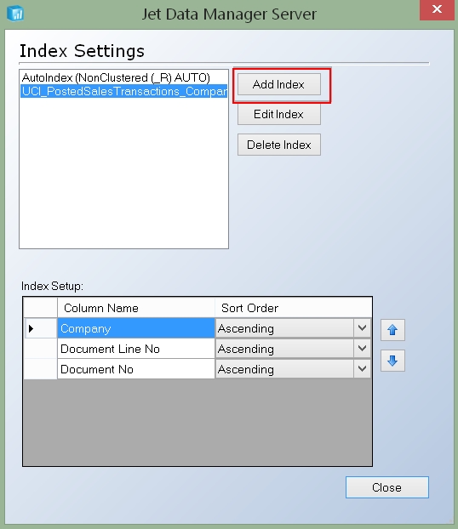Open Sort Order dropdown for Company
458x529 pixels.
point(362,328)
